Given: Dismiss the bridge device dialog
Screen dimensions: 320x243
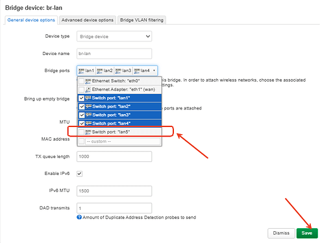Looking at the screenshot, I should pyautogui.click(x=281, y=233).
